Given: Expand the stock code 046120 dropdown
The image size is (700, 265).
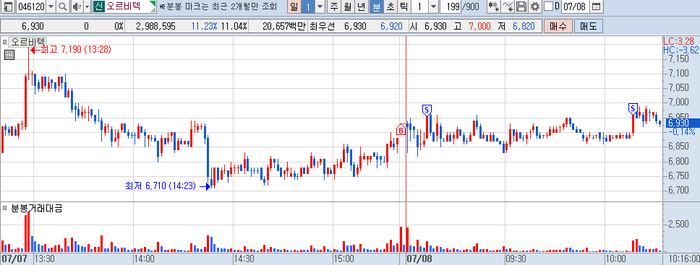Looking at the screenshot, I should (51, 6).
